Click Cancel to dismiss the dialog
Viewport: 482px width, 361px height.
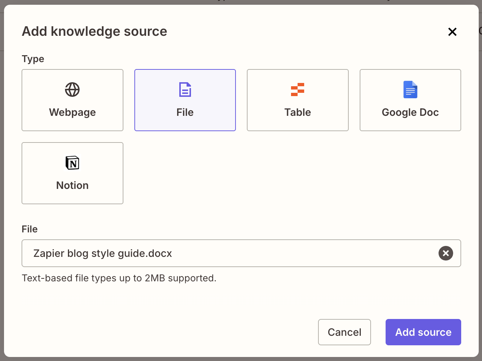[x=344, y=332]
